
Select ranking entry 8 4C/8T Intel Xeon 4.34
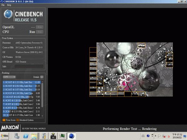(22, 108)
